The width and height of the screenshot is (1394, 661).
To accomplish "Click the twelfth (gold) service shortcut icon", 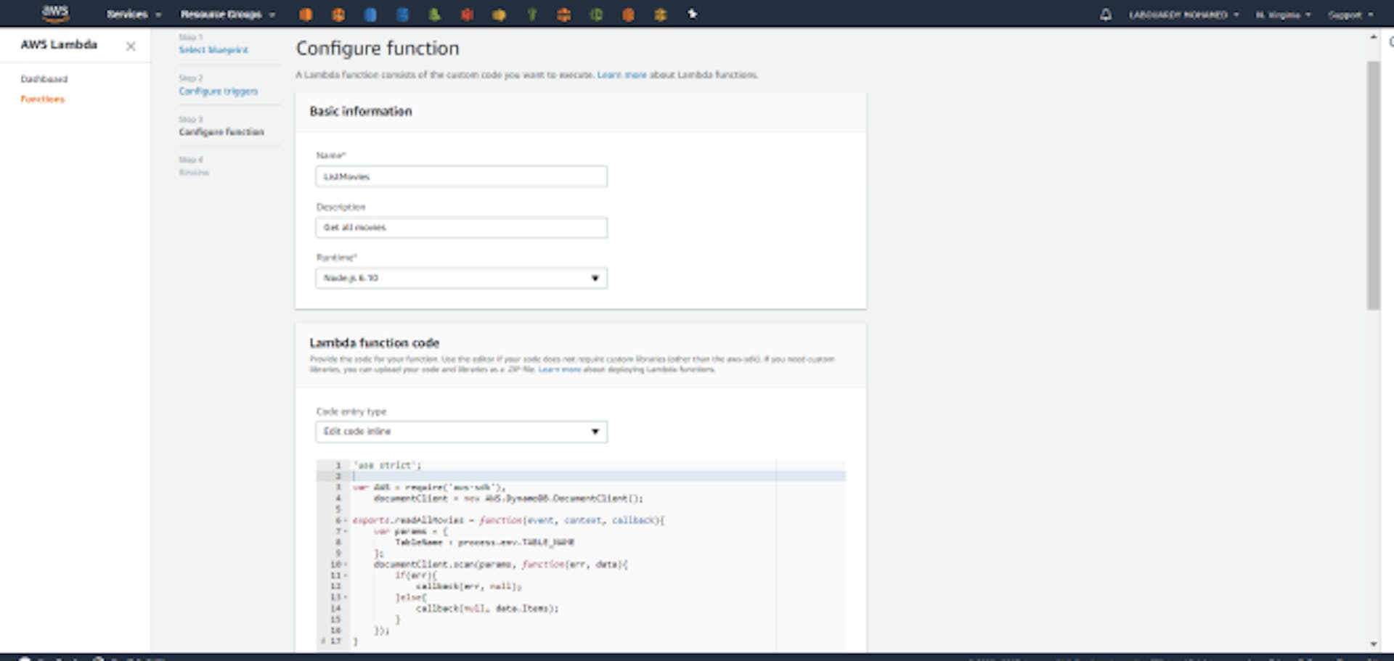I will [x=660, y=14].
